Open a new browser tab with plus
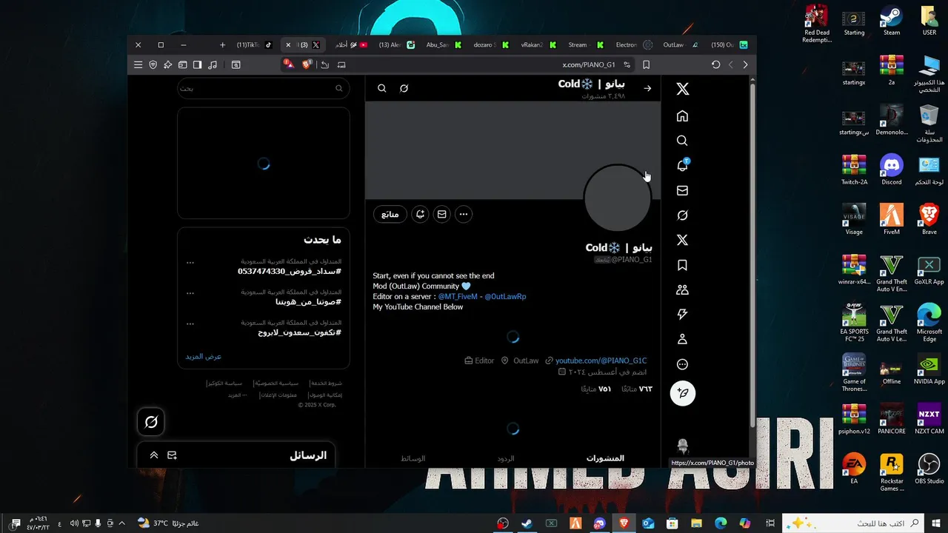The image size is (948, 533). 222,45
